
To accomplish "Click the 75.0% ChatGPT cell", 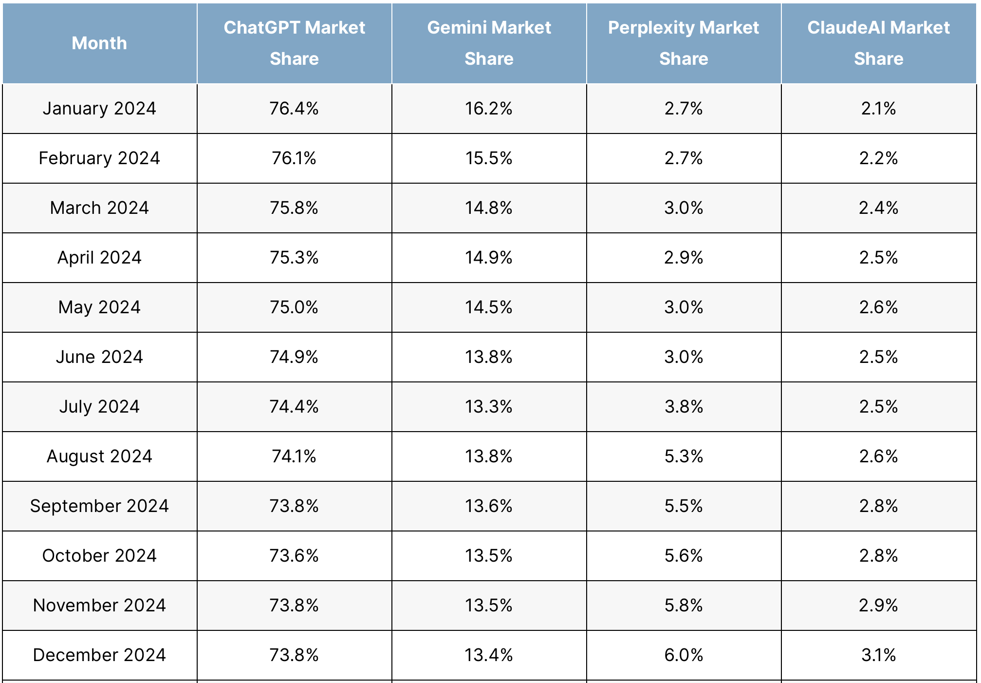I will click(294, 307).
